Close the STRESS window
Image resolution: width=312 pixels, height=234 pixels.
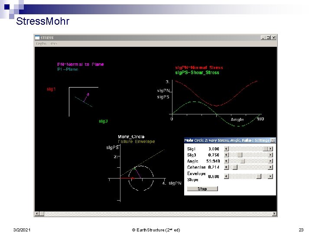pos(274,38)
